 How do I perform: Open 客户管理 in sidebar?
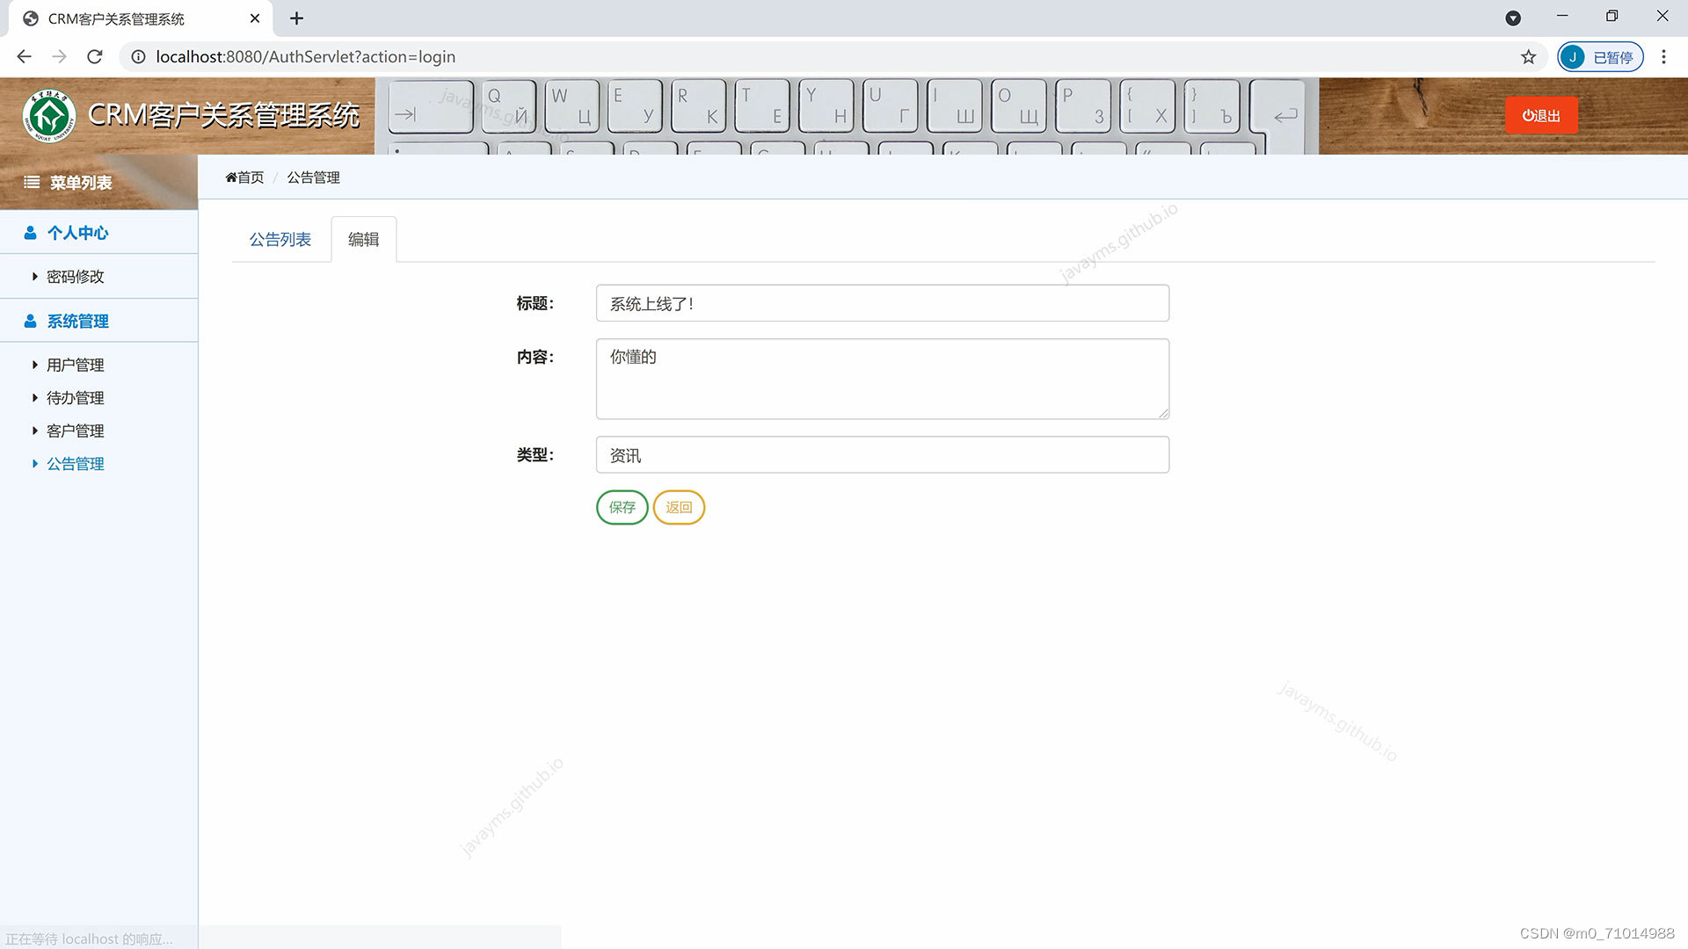point(76,431)
